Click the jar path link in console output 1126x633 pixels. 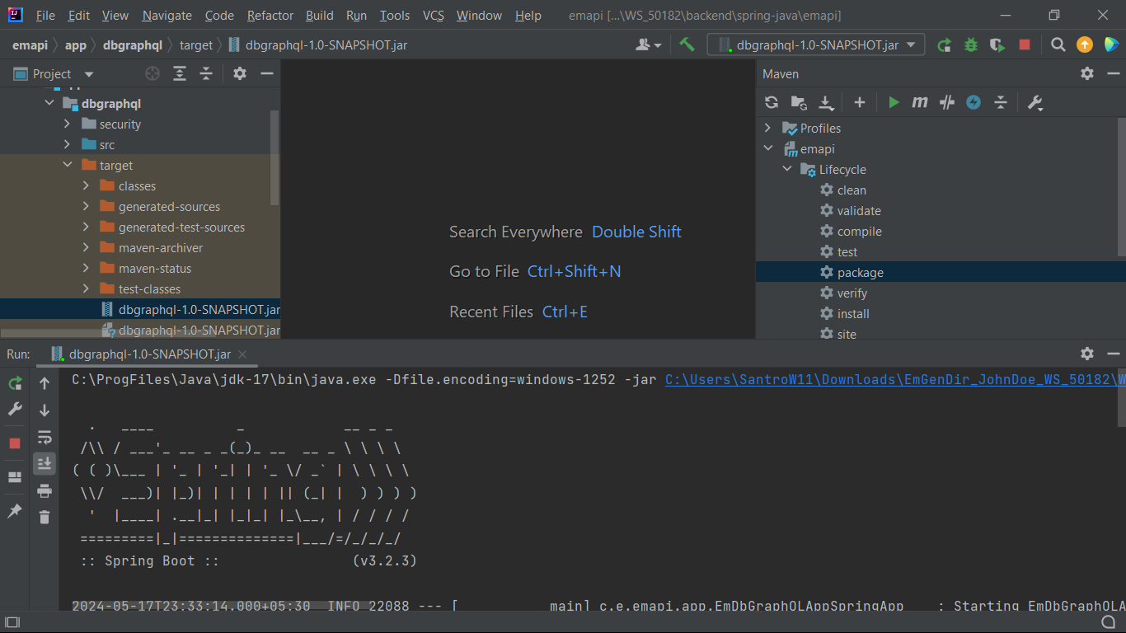point(895,379)
